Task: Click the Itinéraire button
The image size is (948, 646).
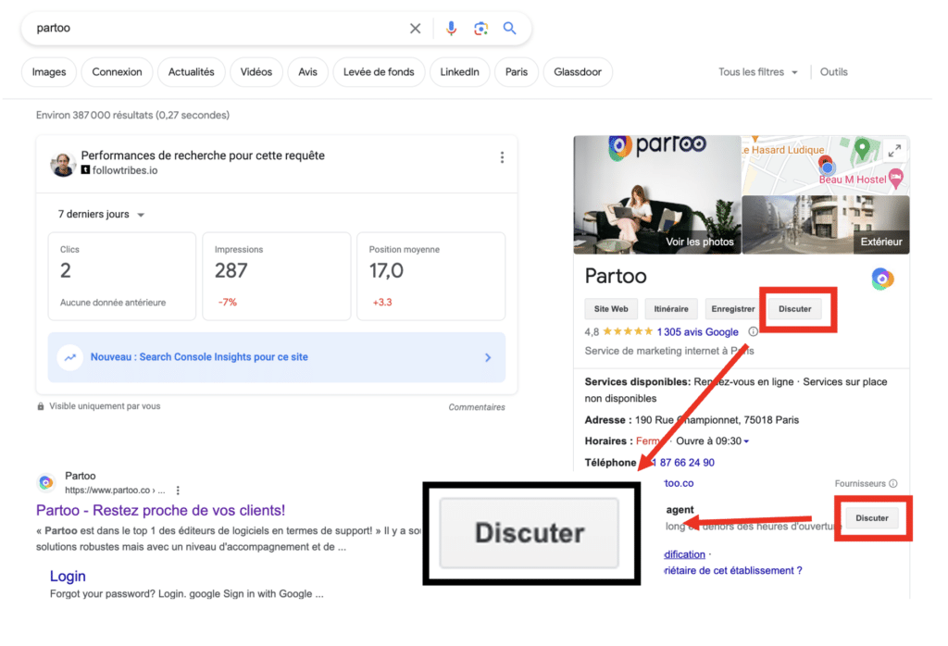Action: coord(671,309)
